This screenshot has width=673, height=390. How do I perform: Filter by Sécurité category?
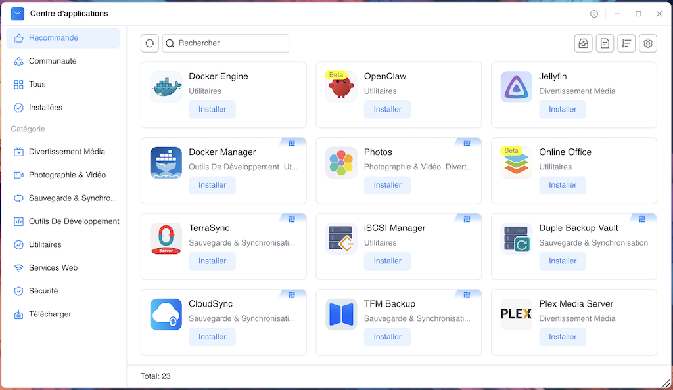(x=63, y=291)
